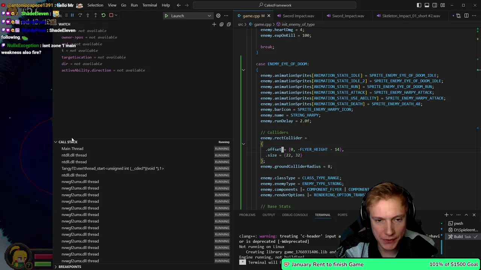Open Run and Debug more actions menu
This screenshot has height=270, width=481.
[x=226, y=16]
